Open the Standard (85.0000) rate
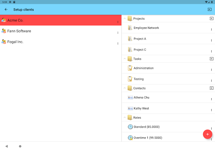This screenshot has width=215, height=151. click(x=168, y=127)
